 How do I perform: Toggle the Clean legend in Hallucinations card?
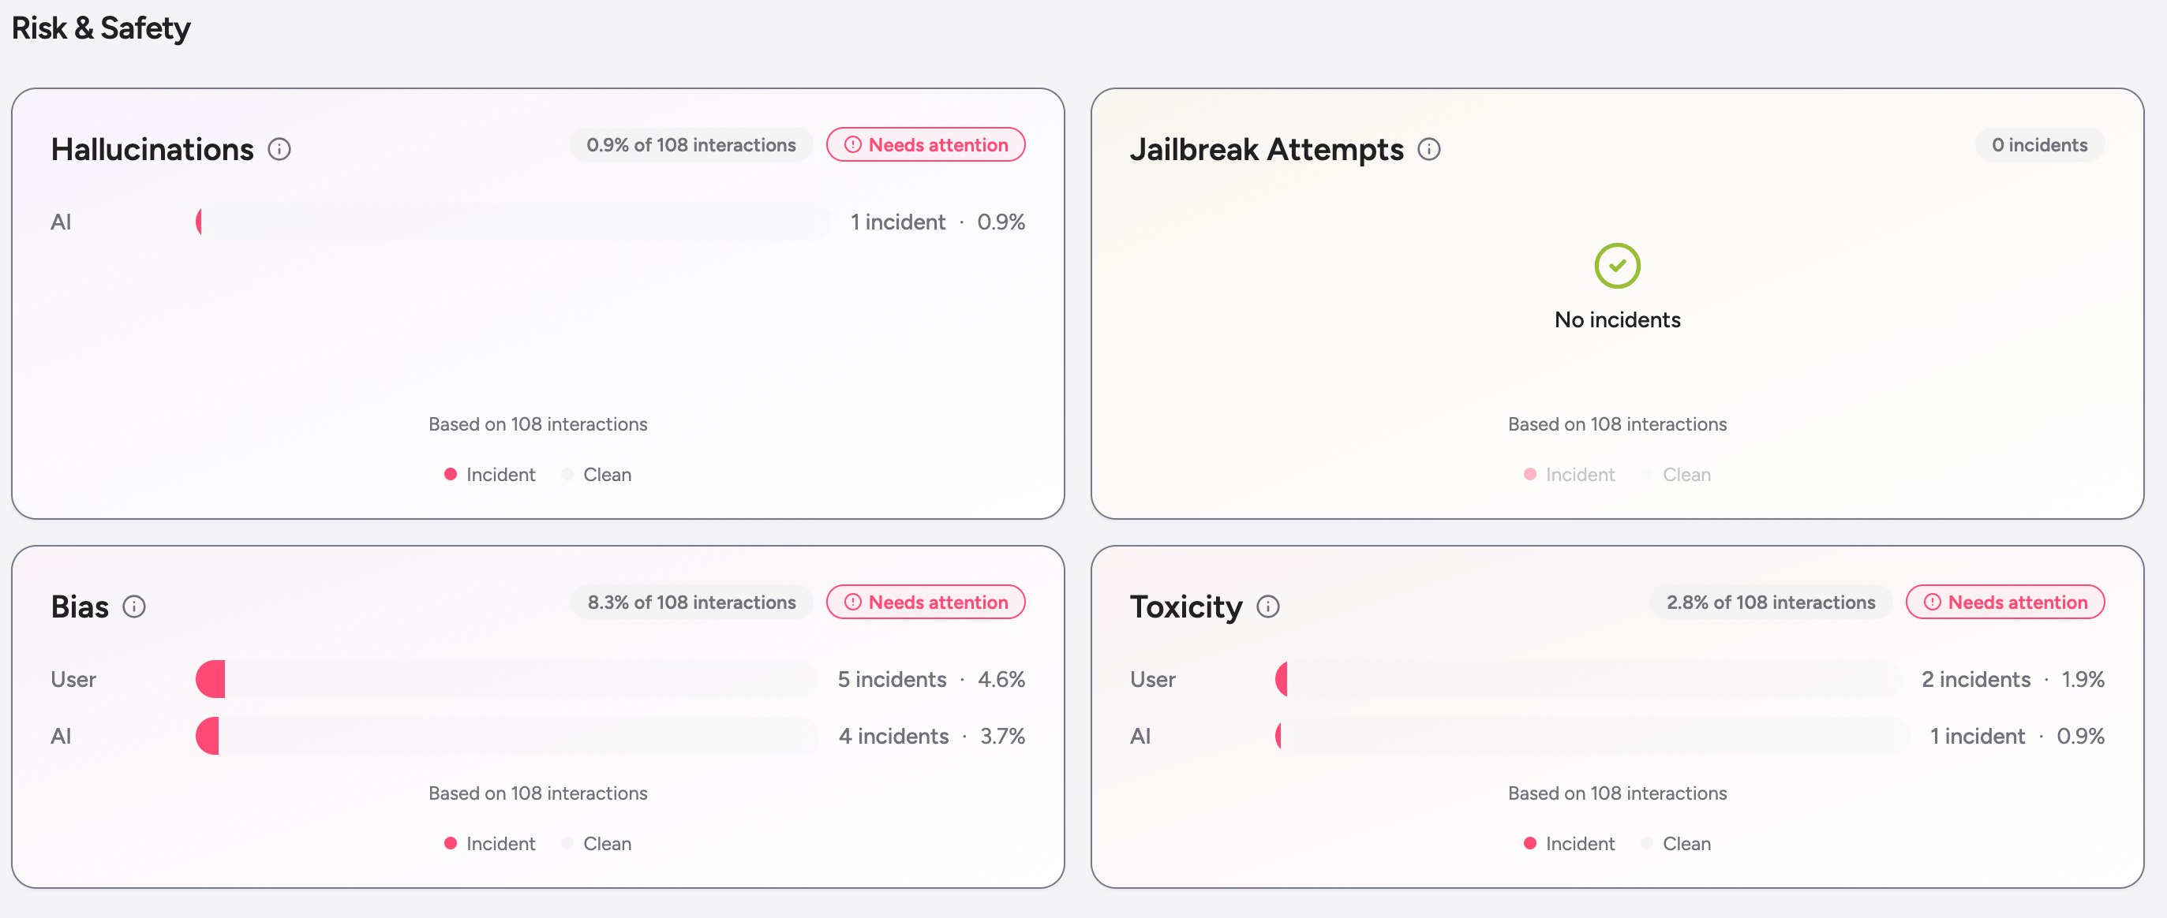coord(597,474)
